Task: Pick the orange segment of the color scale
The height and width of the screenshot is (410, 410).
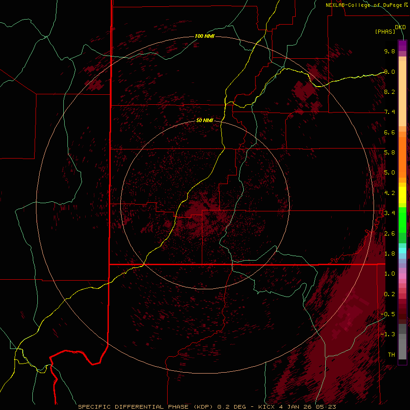Action: pos(402,157)
